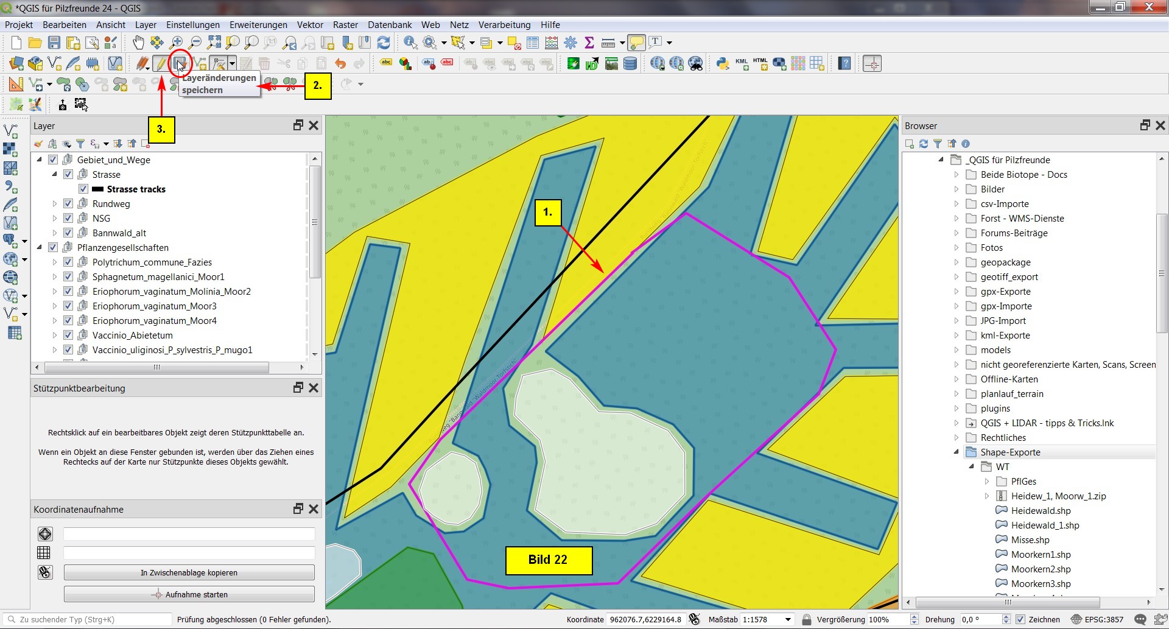Open the Verarbeitung menu
The image size is (1169, 629).
point(504,25)
